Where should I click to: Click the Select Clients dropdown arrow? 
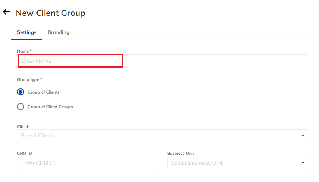point(303,135)
